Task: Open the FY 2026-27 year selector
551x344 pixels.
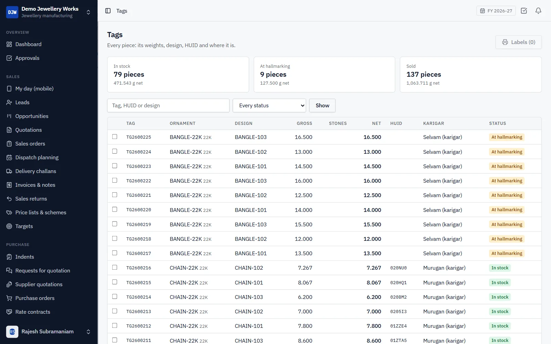Action: [496, 11]
